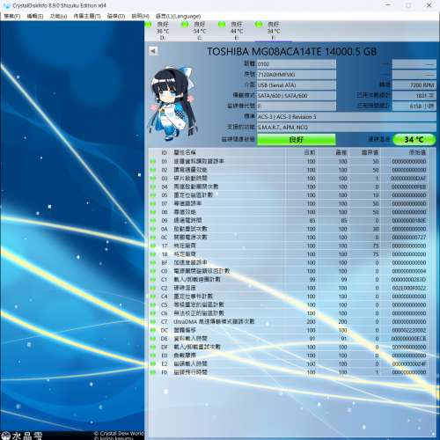The image size is (440, 440).
Task: Click status dot for attribute 02
Action: click(x=153, y=170)
